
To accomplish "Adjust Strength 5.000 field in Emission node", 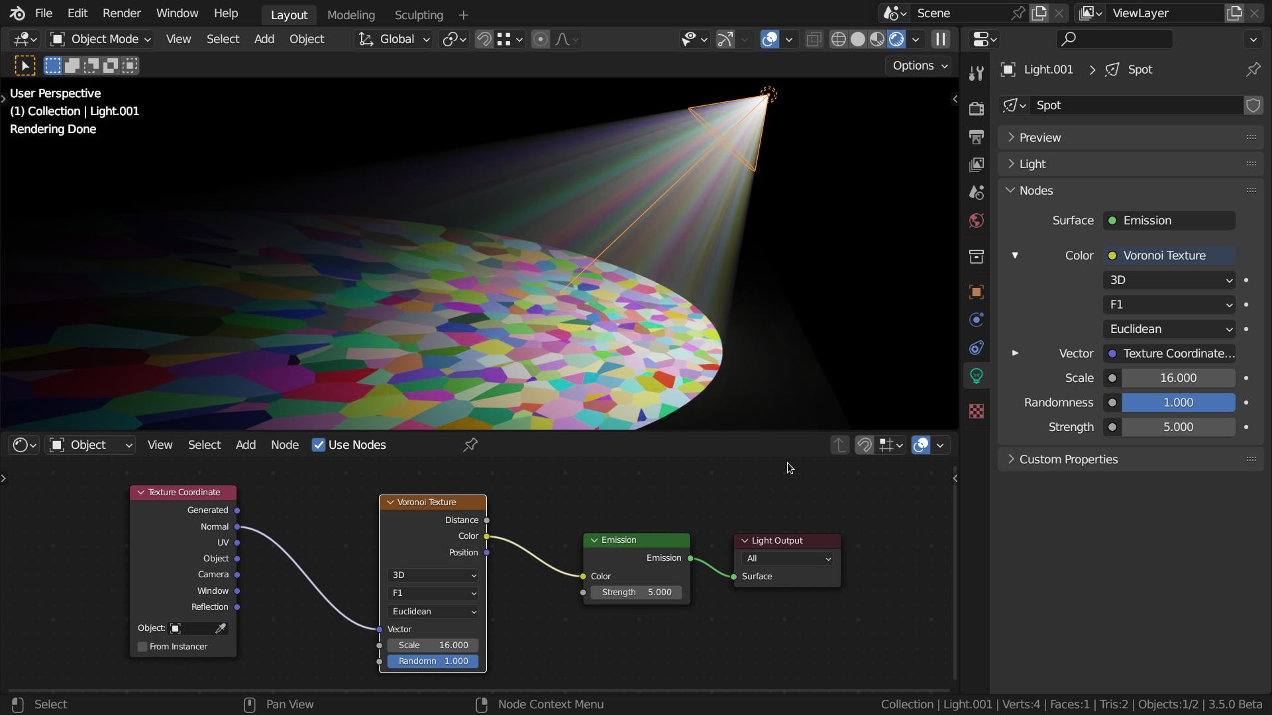I will coord(637,593).
